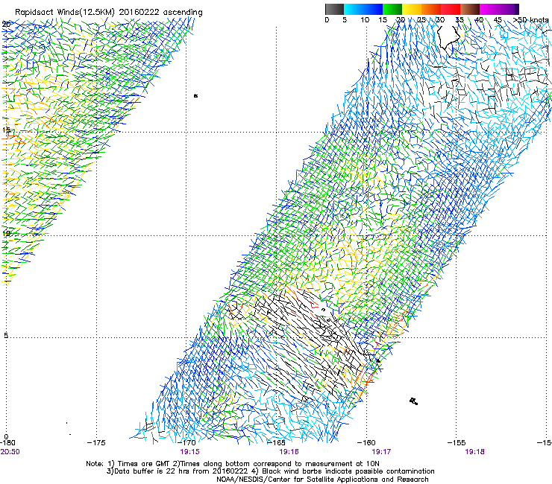Click the purple time stamp '20:50'
Viewport: 552px width, 484px height.
click(10, 452)
